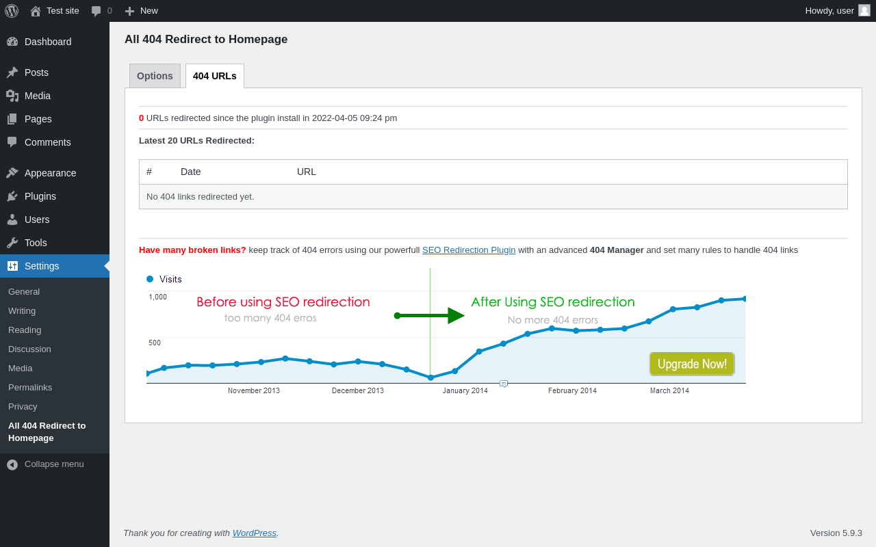
Task: Select the 404 URLs tab
Action: [215, 76]
